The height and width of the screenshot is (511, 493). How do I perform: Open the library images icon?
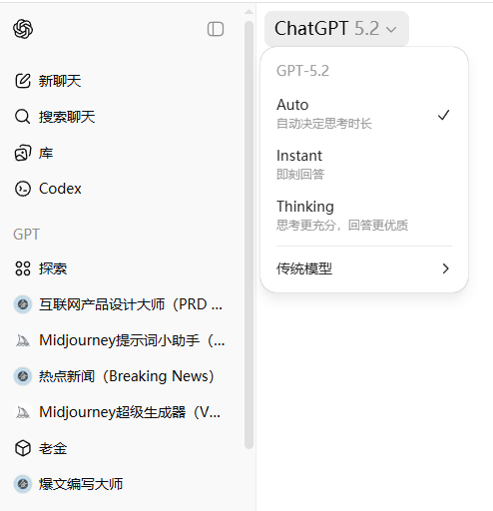23,153
